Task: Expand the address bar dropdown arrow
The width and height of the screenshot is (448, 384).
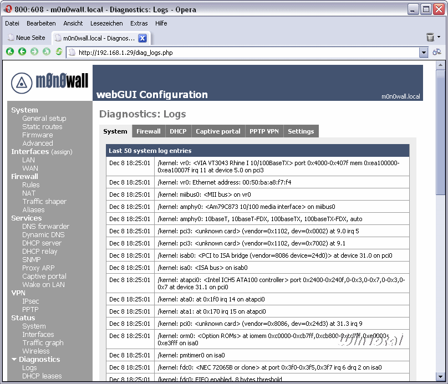Action: [424, 53]
